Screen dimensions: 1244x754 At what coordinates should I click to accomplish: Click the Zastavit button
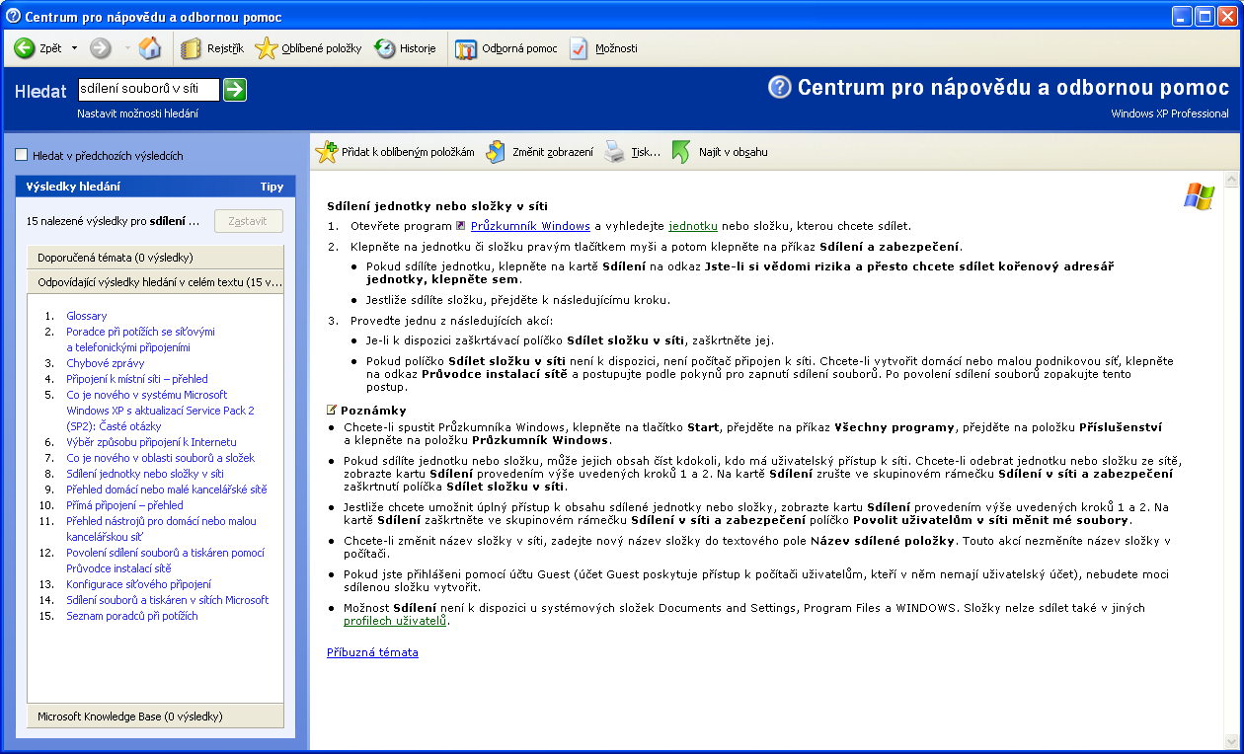[x=249, y=221]
